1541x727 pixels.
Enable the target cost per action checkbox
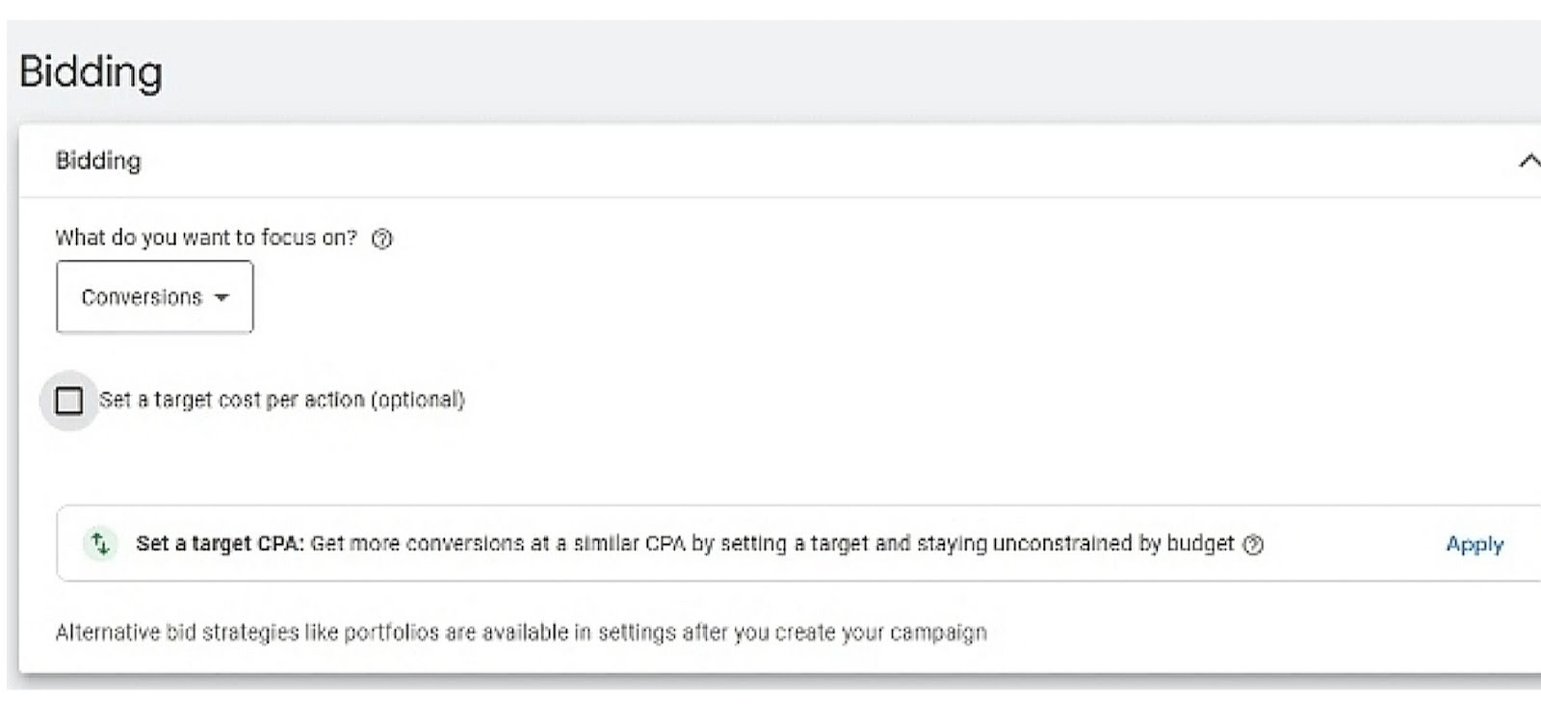pos(69,401)
